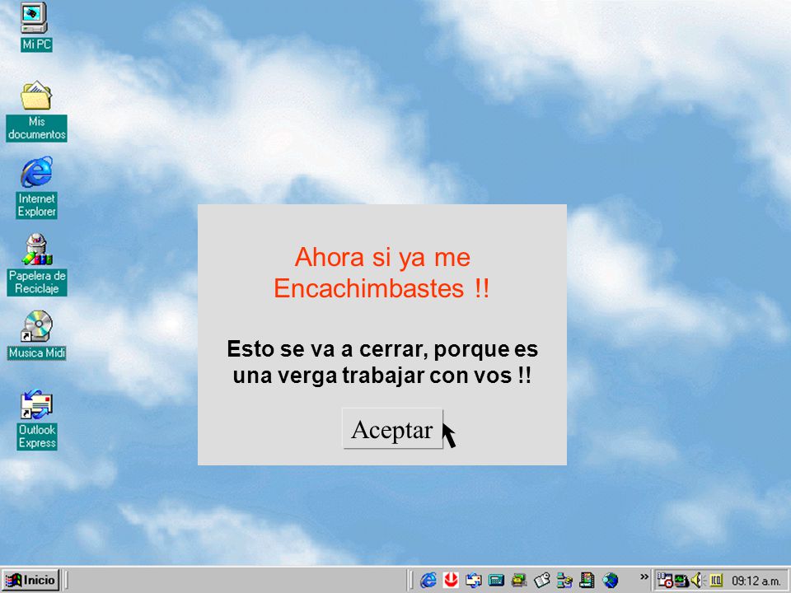Select the Outlook Express desktop icon
This screenshot has width=791, height=593.
[36, 419]
